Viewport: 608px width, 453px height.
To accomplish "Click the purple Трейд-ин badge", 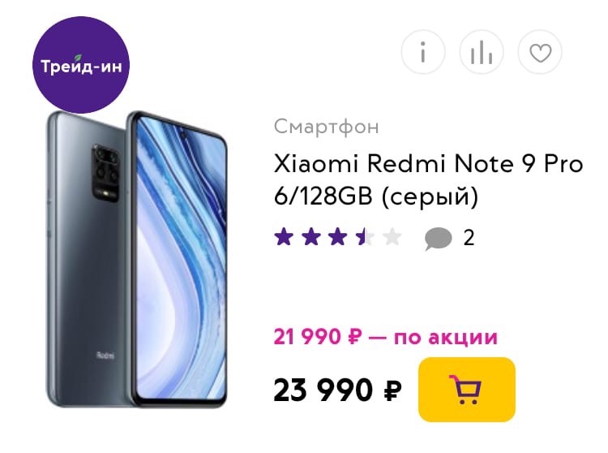I will click(80, 65).
